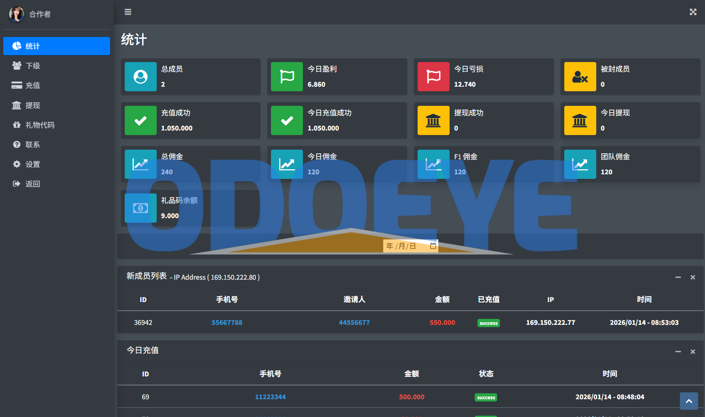
Task: Click the 提现成功 bank icon
Action: point(433,120)
